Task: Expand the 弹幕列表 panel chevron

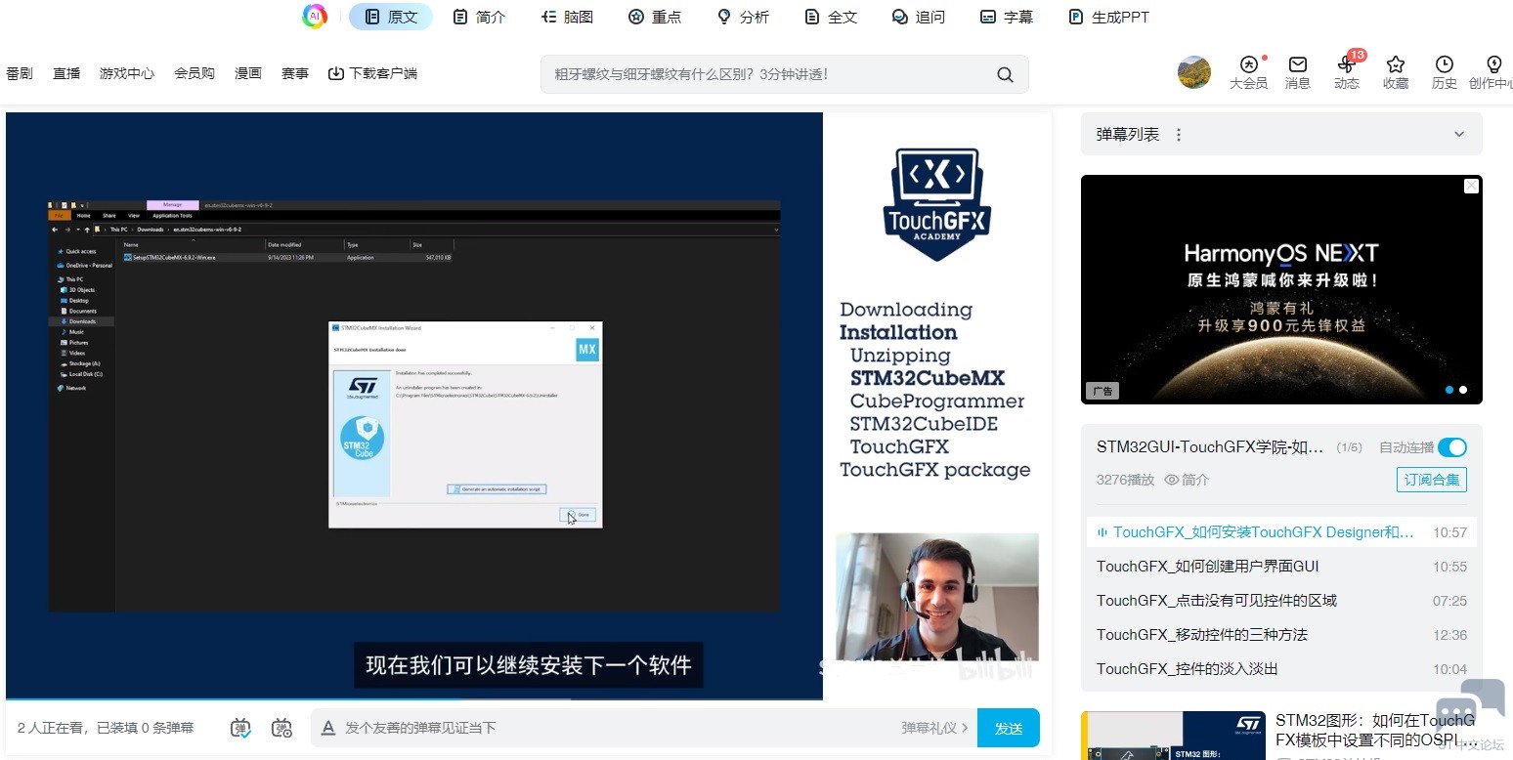Action: point(1459,135)
